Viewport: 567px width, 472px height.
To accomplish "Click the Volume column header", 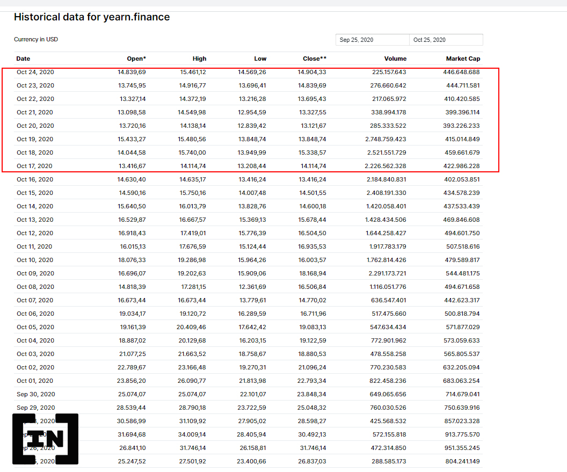I will tap(395, 59).
